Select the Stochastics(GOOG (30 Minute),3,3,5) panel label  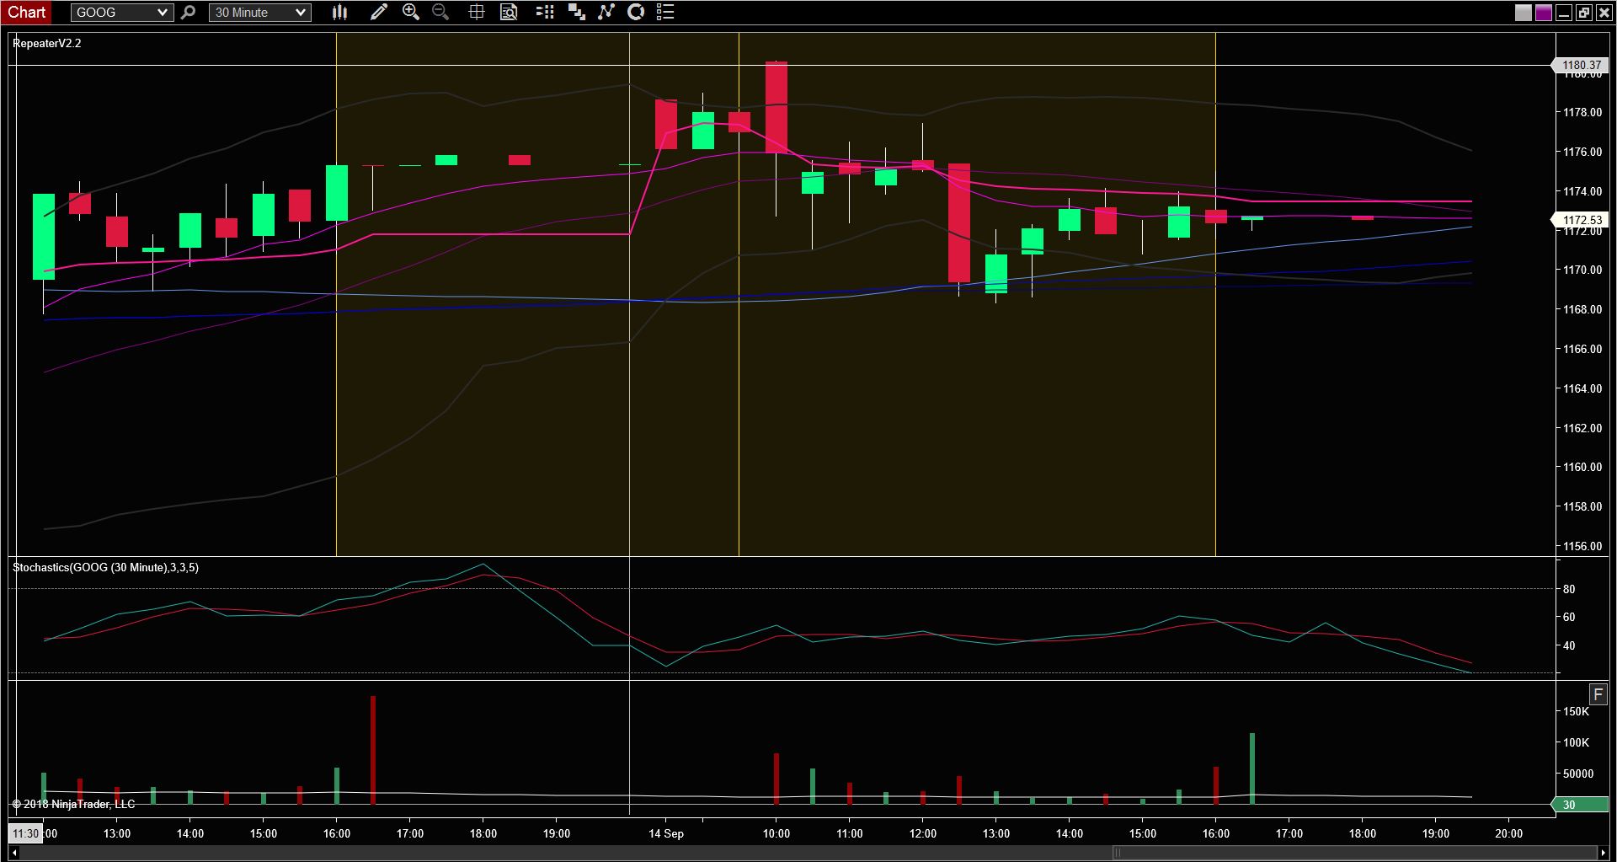[106, 567]
